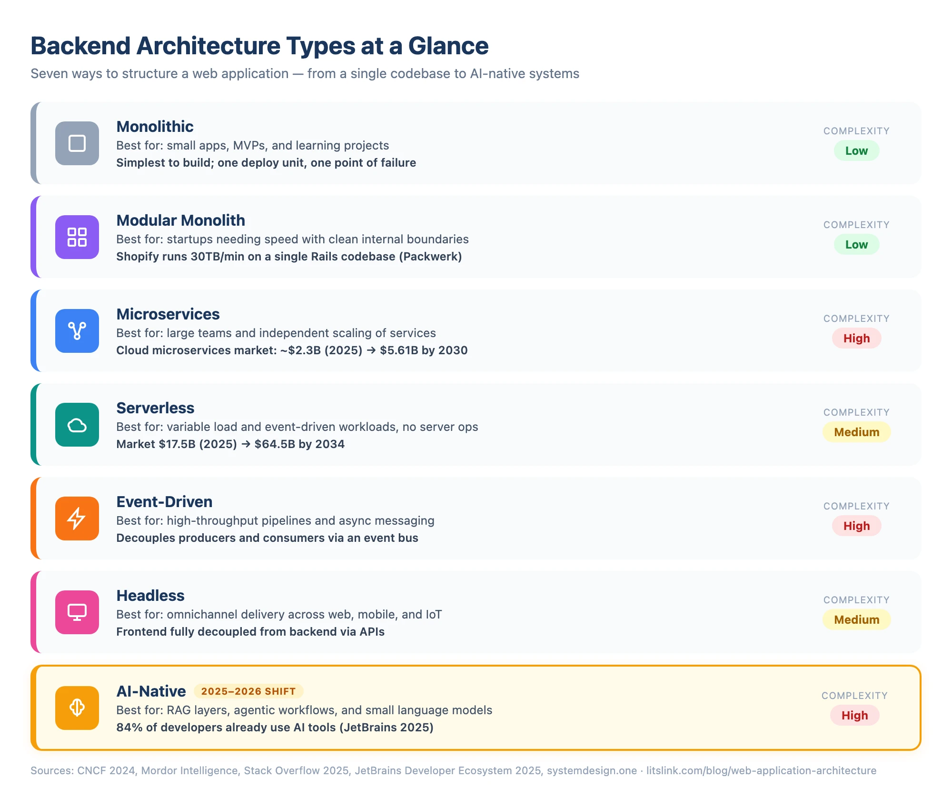This screenshot has width=952, height=798.
Task: Click COMPLEXITY label in Serverless row
Action: point(856,412)
